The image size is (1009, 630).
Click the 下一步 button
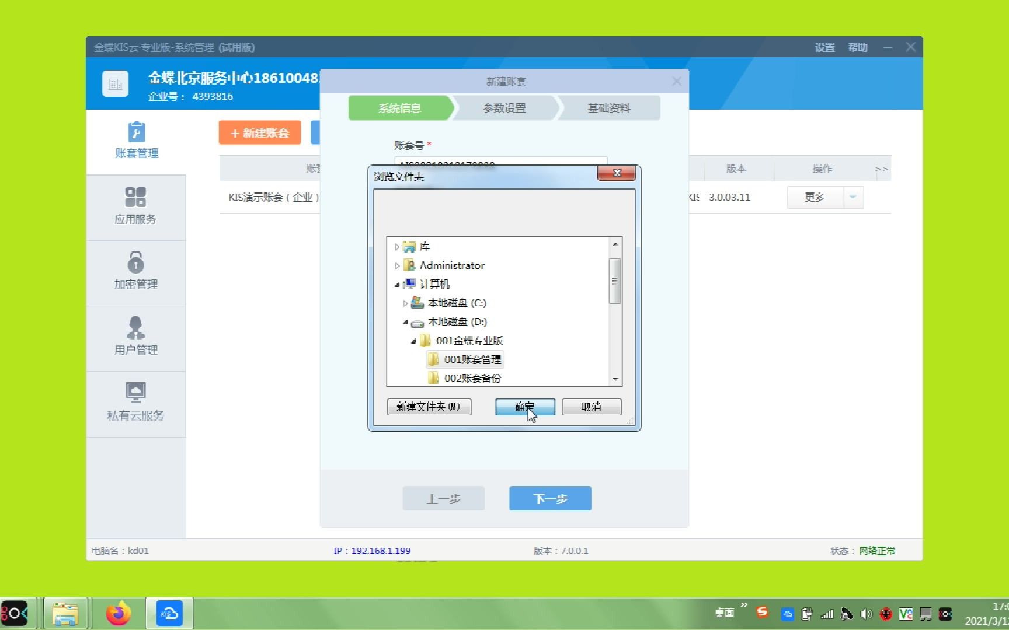[550, 498]
